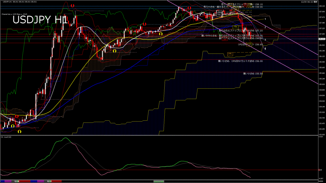Select the OP 156.65 annotation text
This screenshot has width=326, height=183.
pos(250,44)
